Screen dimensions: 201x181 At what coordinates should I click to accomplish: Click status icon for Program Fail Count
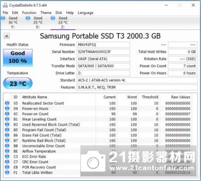pyautogui.click(x=7, y=130)
